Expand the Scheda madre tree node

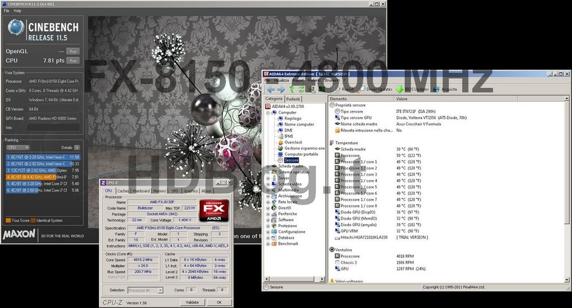[x=268, y=166]
